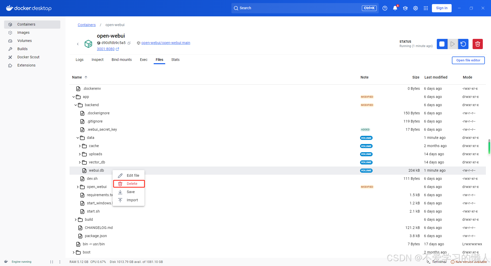The height and width of the screenshot is (266, 491).
Task: Open the Volumes sidebar section
Action: coord(32,41)
